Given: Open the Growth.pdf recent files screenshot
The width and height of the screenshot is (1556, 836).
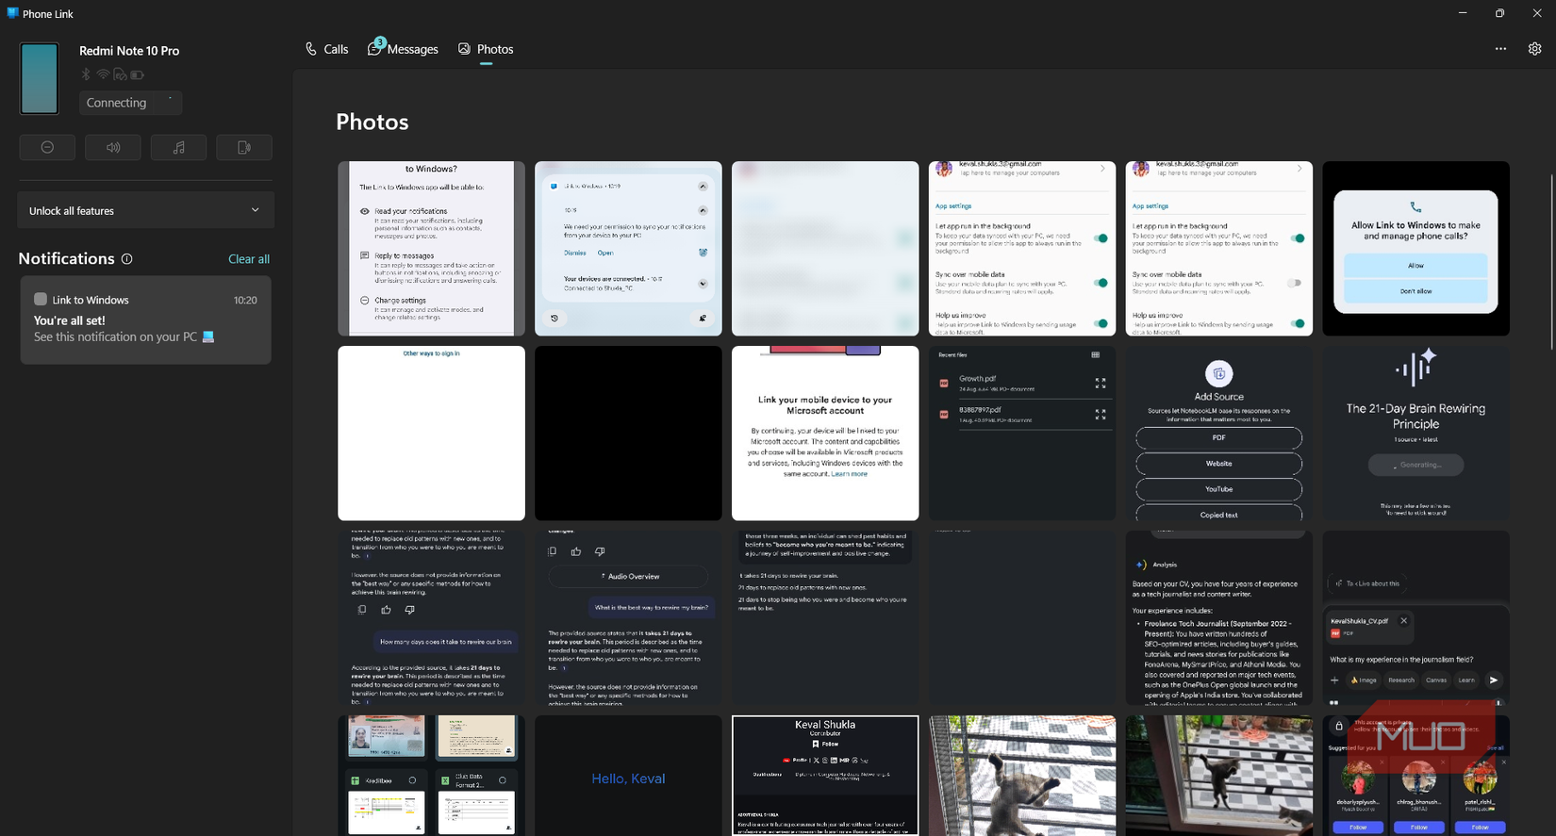Looking at the screenshot, I should (1022, 433).
